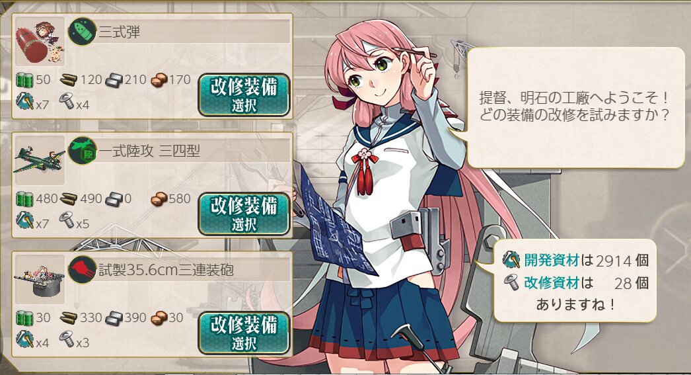Select the 三式弾 equipment thumbnail
The height and width of the screenshot is (375, 691).
pyautogui.click(x=40, y=42)
